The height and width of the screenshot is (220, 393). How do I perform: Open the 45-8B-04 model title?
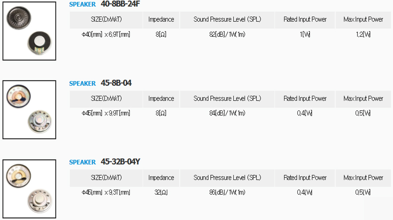[116, 83]
